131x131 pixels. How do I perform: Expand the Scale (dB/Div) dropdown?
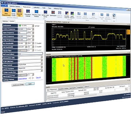(x=41, y=60)
